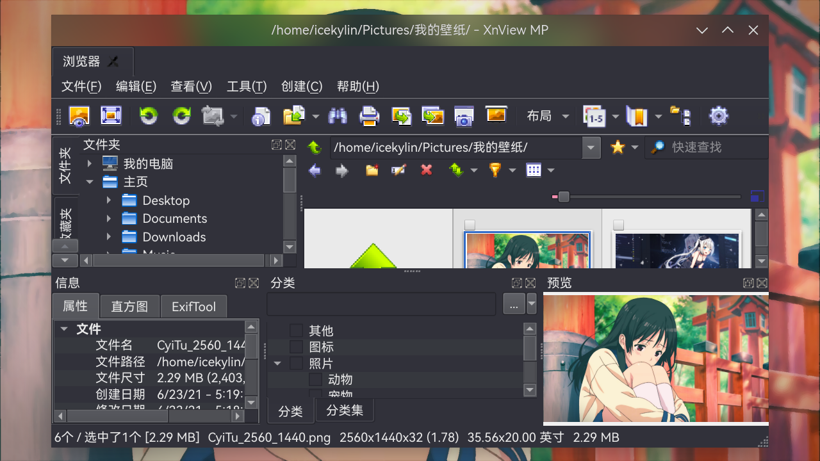This screenshot has width=820, height=461.
Task: Check the 其他 category checkbox
Action: tap(296, 330)
